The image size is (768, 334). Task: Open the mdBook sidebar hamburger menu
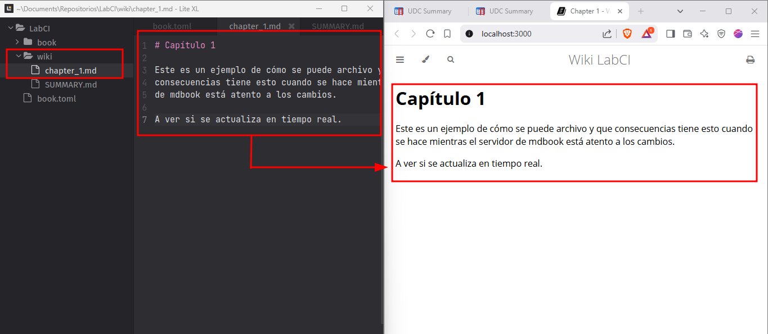point(400,60)
